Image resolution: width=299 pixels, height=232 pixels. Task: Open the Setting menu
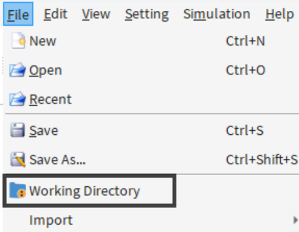point(147,14)
